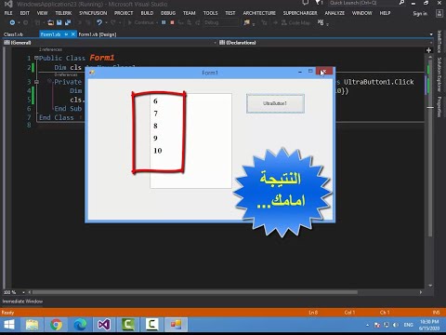Open the Debug configuration dropdown
The width and height of the screenshot is (446, 335).
(221, 22)
